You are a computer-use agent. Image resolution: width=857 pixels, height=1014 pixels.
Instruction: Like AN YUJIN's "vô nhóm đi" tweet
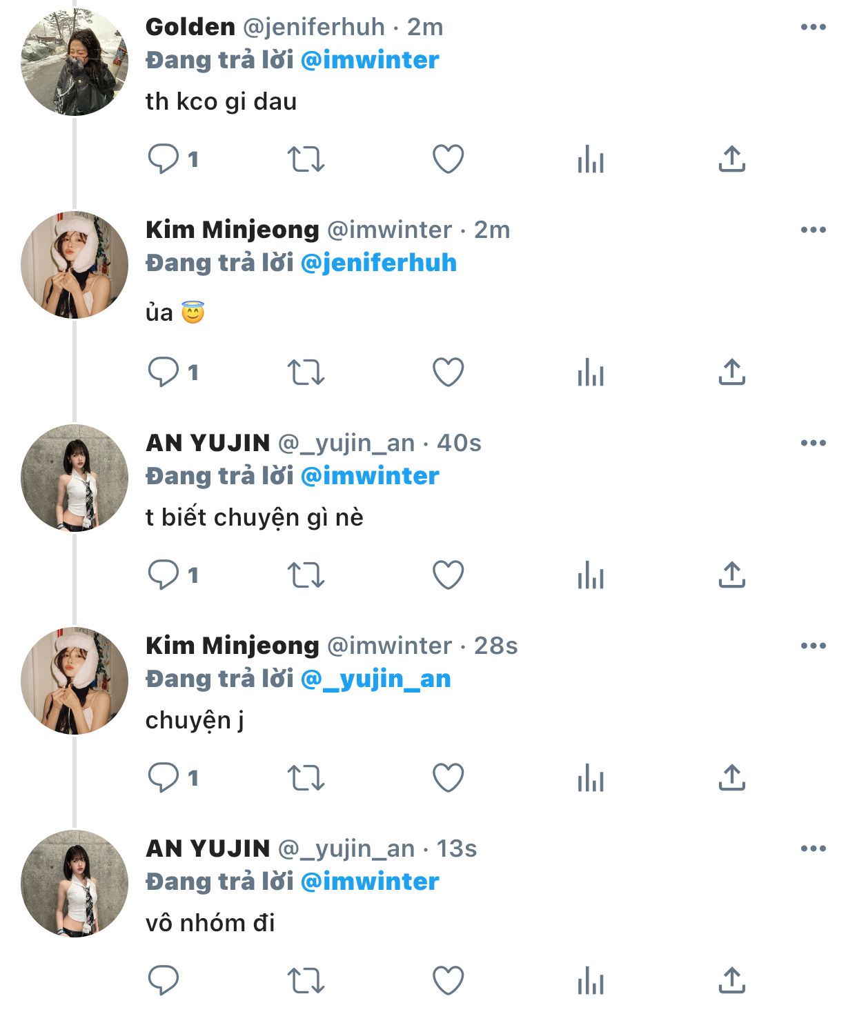[x=448, y=980]
